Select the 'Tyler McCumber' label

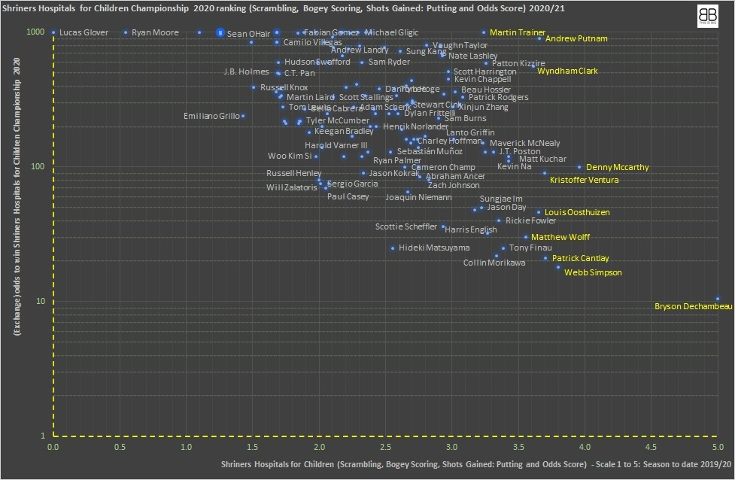tap(338, 120)
